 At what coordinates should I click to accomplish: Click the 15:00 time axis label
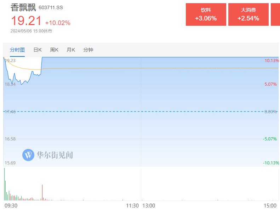tap(270, 205)
